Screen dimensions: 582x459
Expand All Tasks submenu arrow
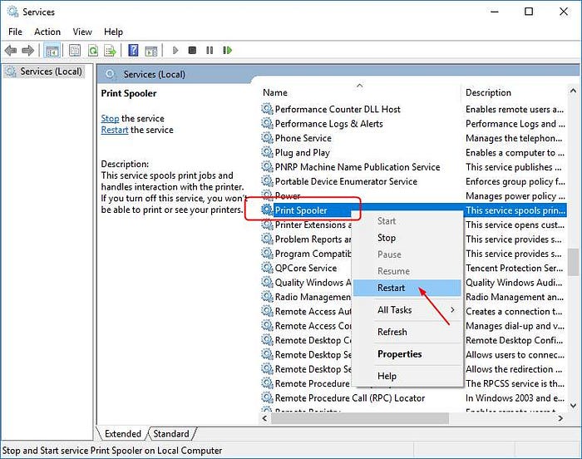452,309
